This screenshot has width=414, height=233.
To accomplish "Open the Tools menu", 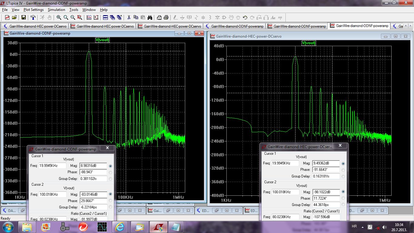I will pos(74,10).
